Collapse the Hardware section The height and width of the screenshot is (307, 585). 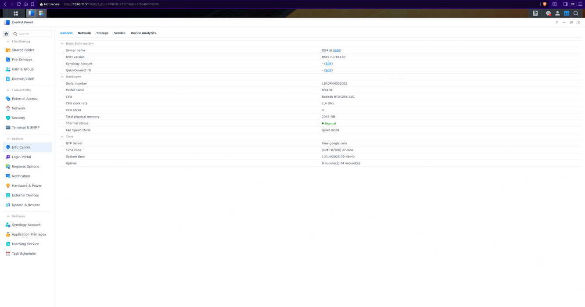coord(62,77)
